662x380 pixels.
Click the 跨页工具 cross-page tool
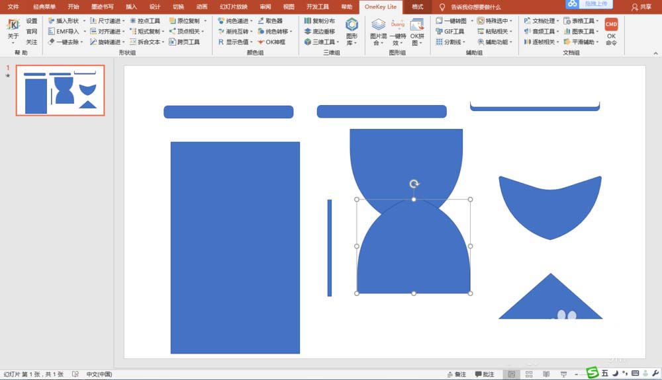click(184, 42)
